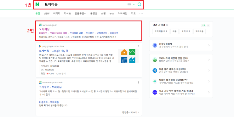Open the on-screen keyboard icon
234x117 pixels.
point(129,4)
